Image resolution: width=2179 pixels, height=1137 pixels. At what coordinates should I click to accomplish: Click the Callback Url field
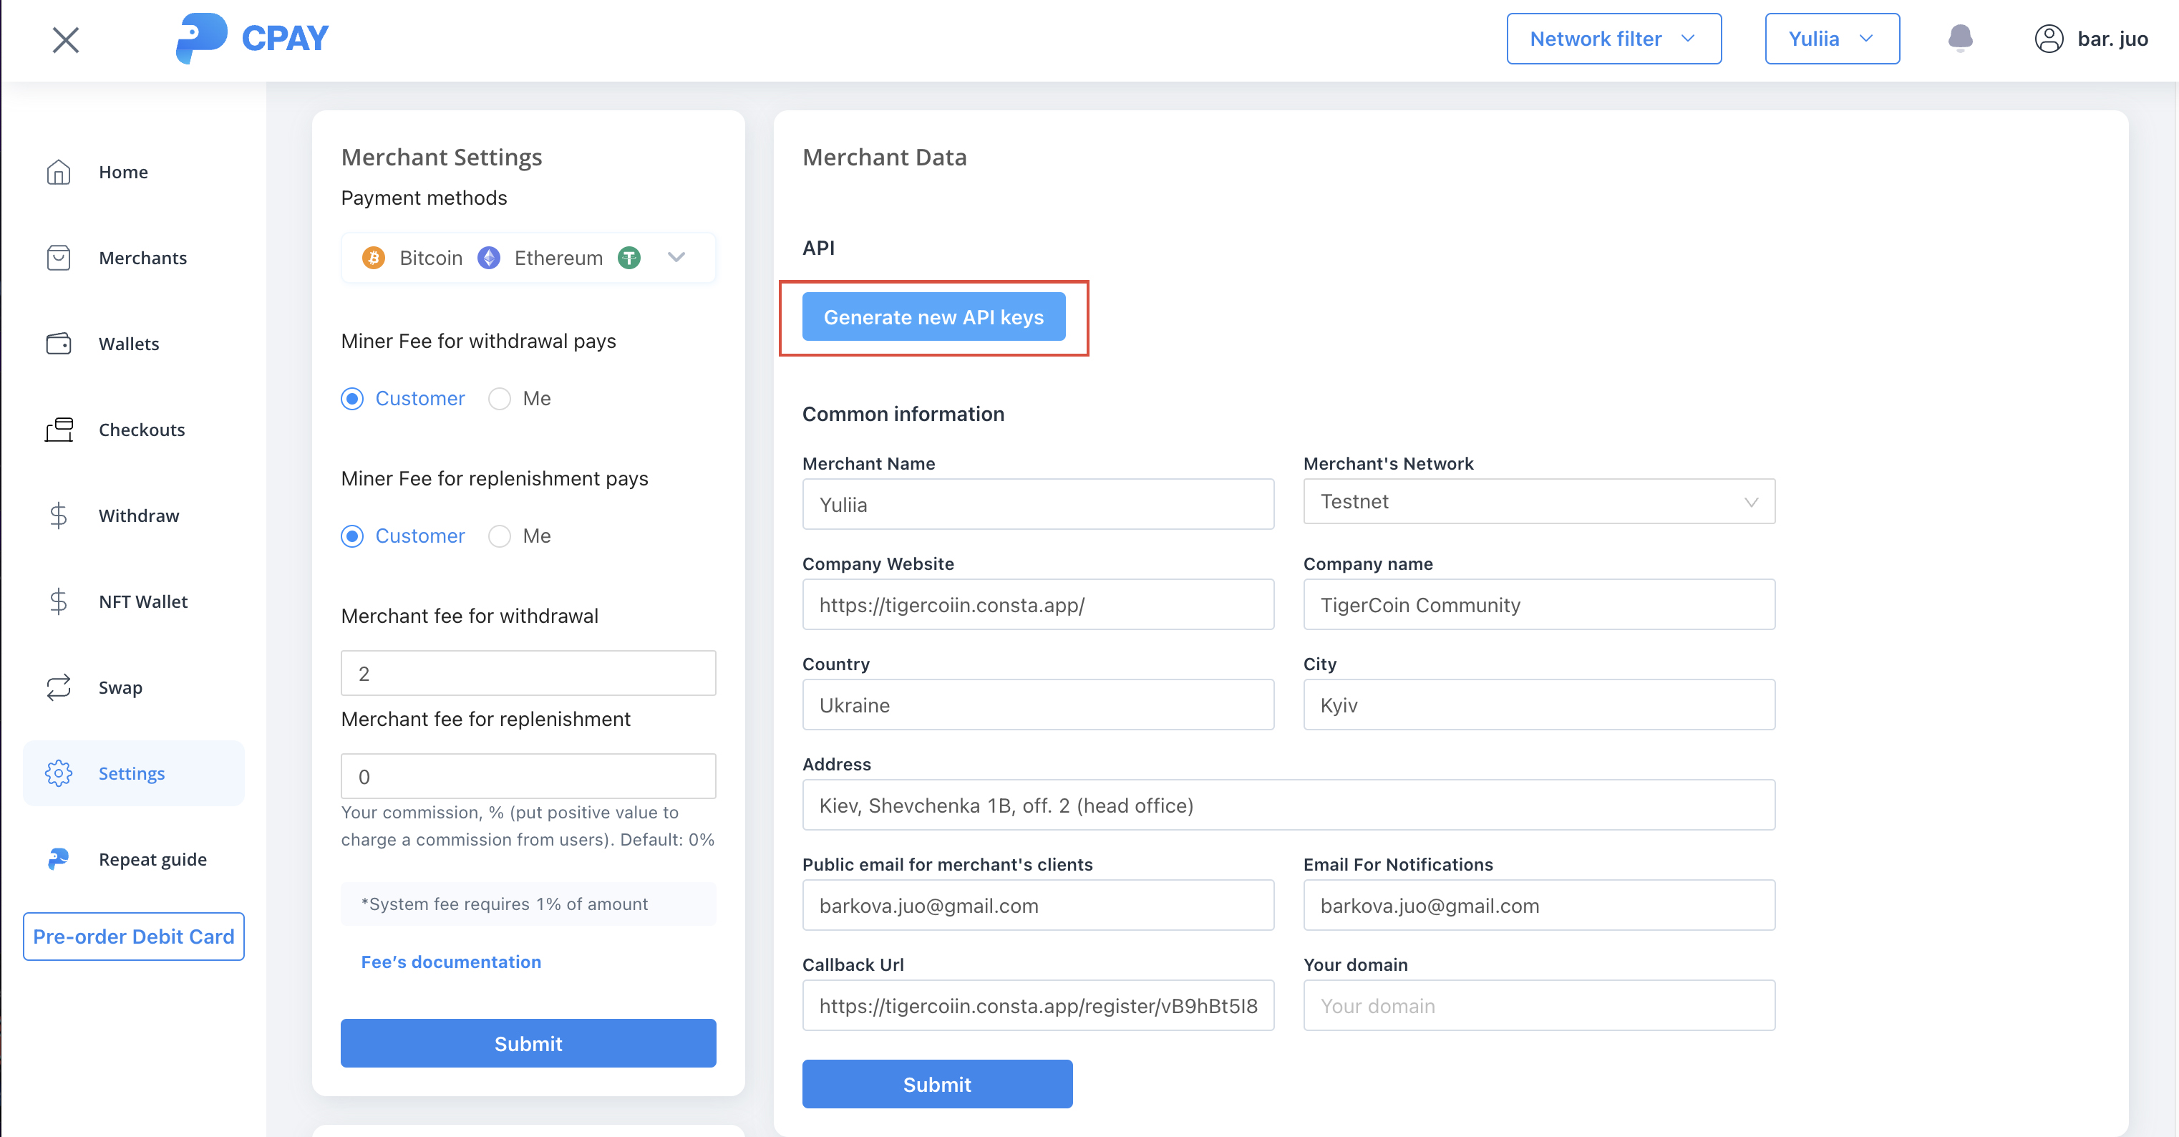(x=1038, y=1006)
